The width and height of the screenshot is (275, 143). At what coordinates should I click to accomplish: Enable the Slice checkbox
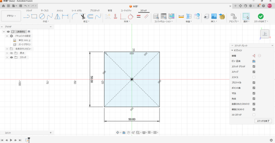pos(254,77)
